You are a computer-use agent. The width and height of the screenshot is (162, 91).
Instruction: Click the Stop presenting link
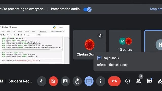pyautogui.click(x=156, y=9)
